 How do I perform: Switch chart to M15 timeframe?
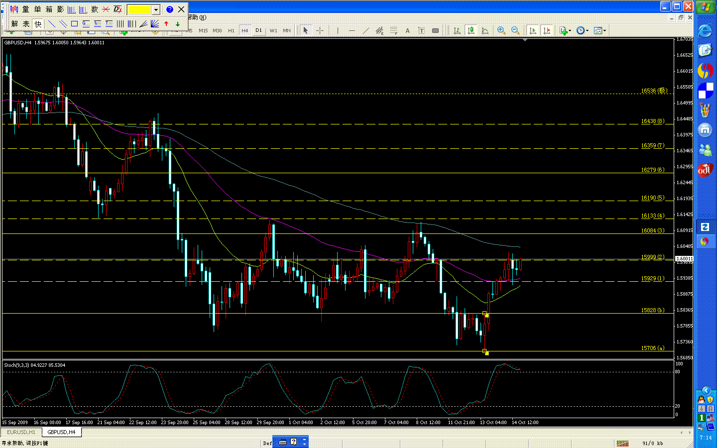coord(203,31)
